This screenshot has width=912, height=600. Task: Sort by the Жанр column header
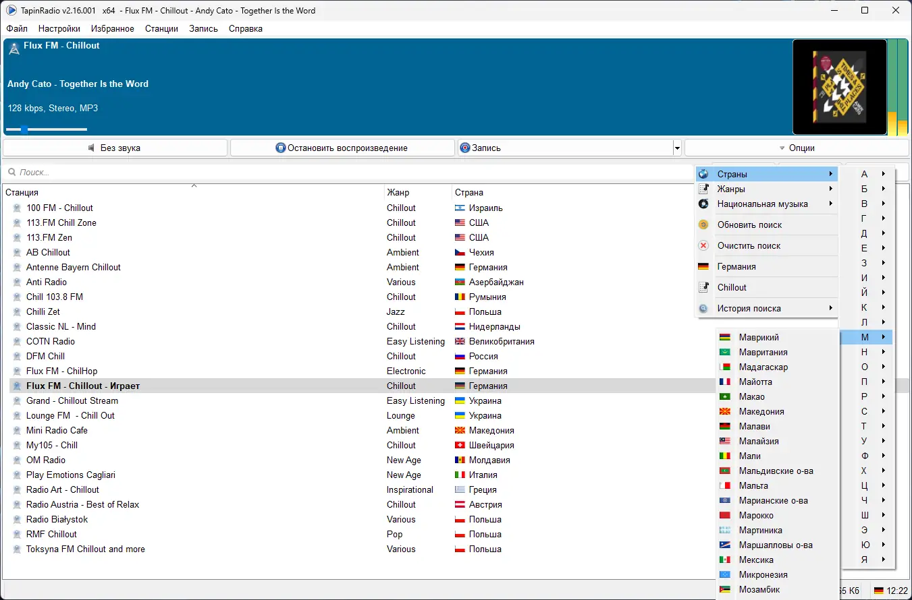418,192
